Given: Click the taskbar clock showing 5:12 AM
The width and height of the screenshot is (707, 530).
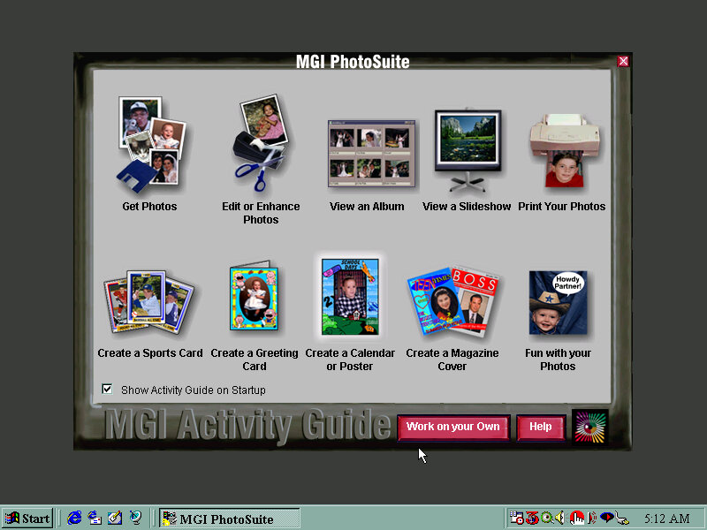Looking at the screenshot, I should [x=666, y=519].
